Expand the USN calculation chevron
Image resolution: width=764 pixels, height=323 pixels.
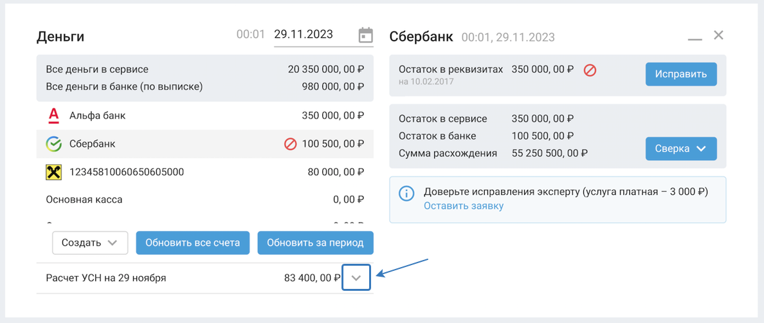(x=357, y=278)
